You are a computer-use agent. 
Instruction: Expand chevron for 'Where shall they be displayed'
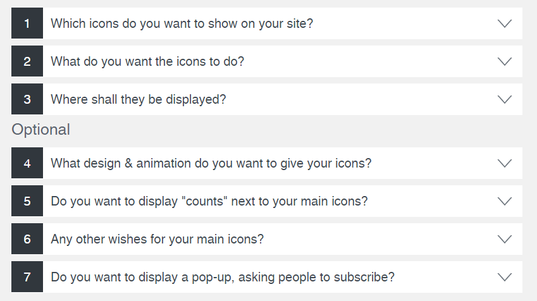(x=504, y=99)
